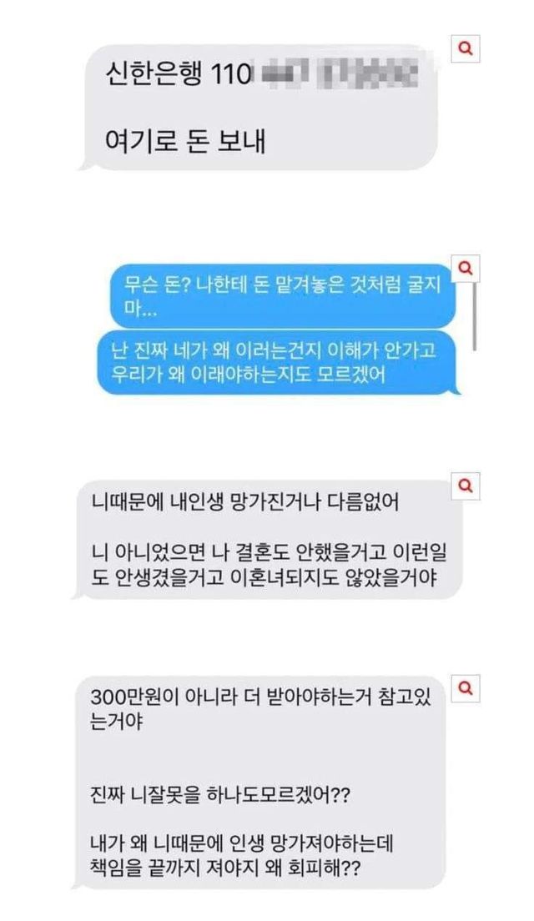Screen dimensions: 534x921
Task: Click the magnifier icon beside the 니때문에 내인생 message
Action: [x=466, y=486]
